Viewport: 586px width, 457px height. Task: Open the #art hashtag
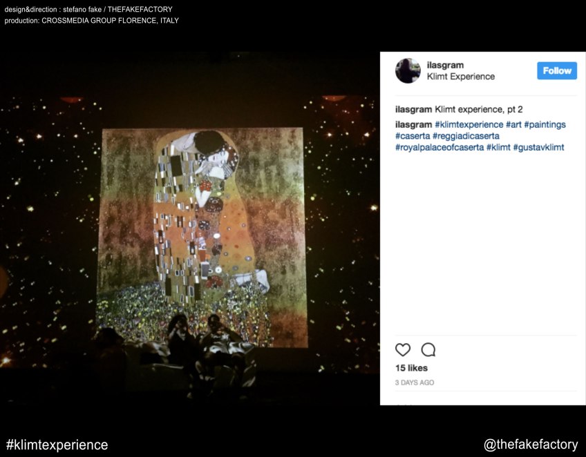(513, 125)
